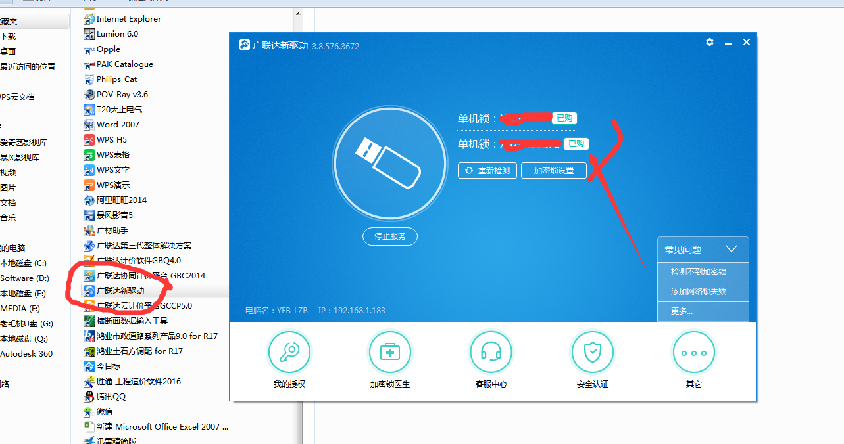Screen dimensions: 844x444
Task: Open 其它 three-dots icon
Action: (x=694, y=352)
